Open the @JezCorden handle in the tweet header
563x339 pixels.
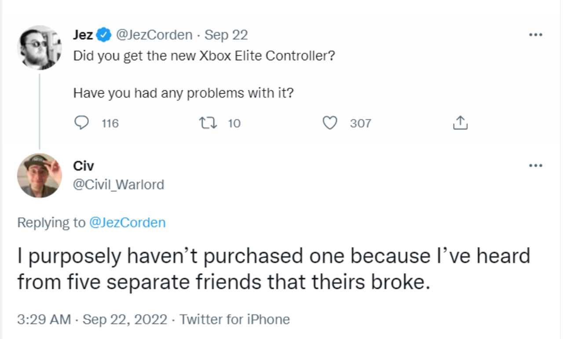[x=154, y=35]
